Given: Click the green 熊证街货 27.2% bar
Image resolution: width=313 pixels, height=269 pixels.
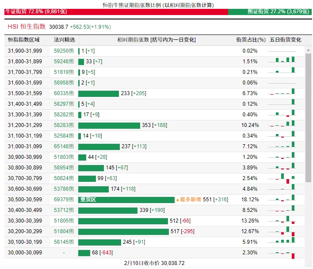Looking at the screenshot, I should click(x=270, y=12).
